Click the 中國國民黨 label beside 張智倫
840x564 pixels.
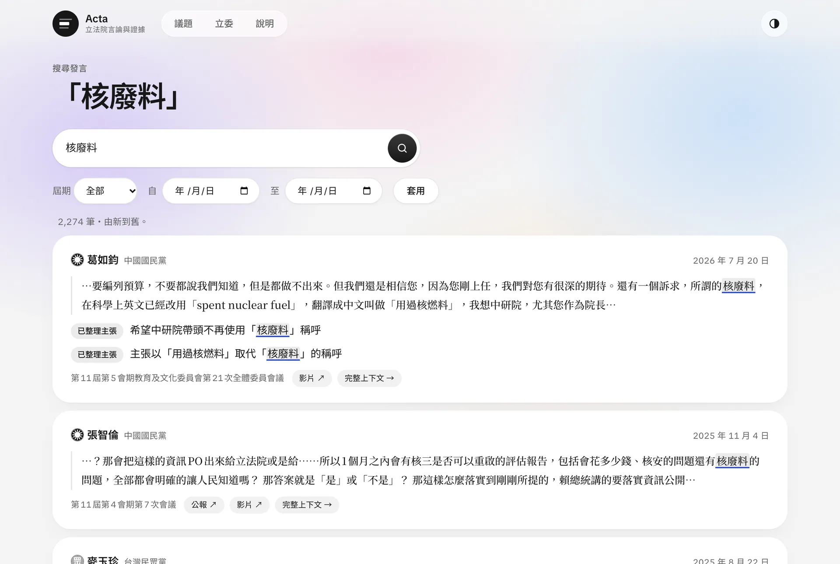click(x=145, y=436)
